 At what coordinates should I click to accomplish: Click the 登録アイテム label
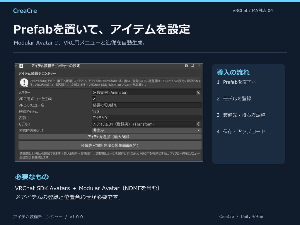(x=28, y=112)
